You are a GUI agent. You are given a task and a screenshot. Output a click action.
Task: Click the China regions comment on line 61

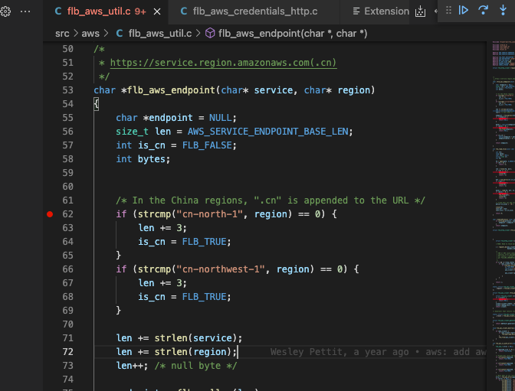(x=271, y=200)
